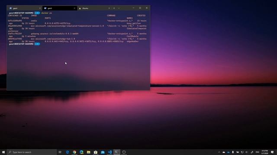Click the azureiotedge-hub:1.0 image text
Viewport: 277px width, 155px height.
pyautogui.click(x=53, y=39)
